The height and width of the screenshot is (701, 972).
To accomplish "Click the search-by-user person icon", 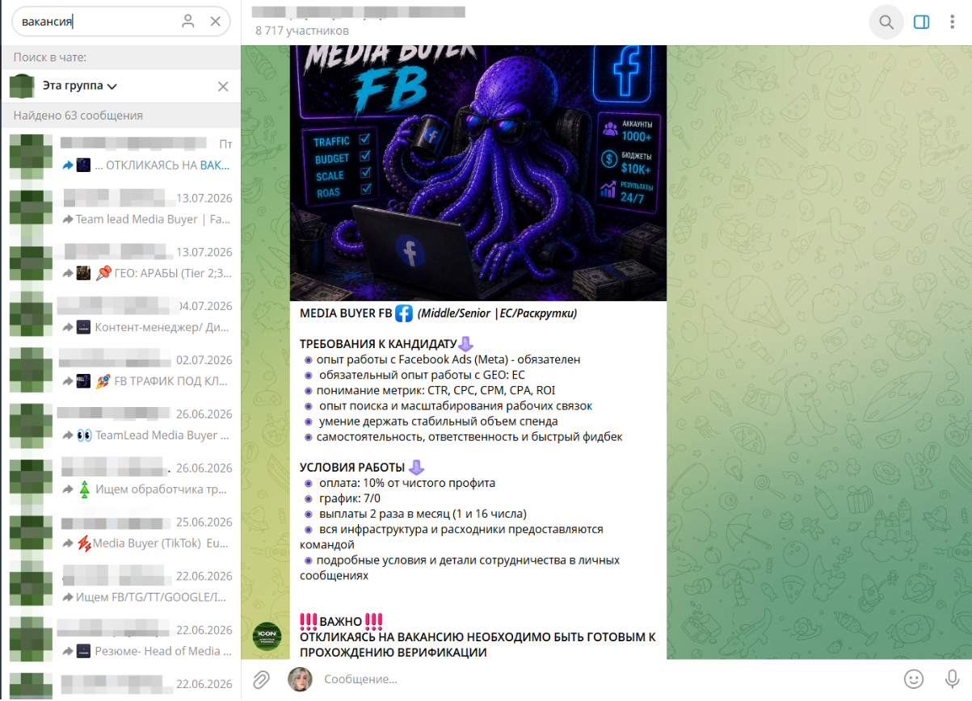I will (x=188, y=22).
